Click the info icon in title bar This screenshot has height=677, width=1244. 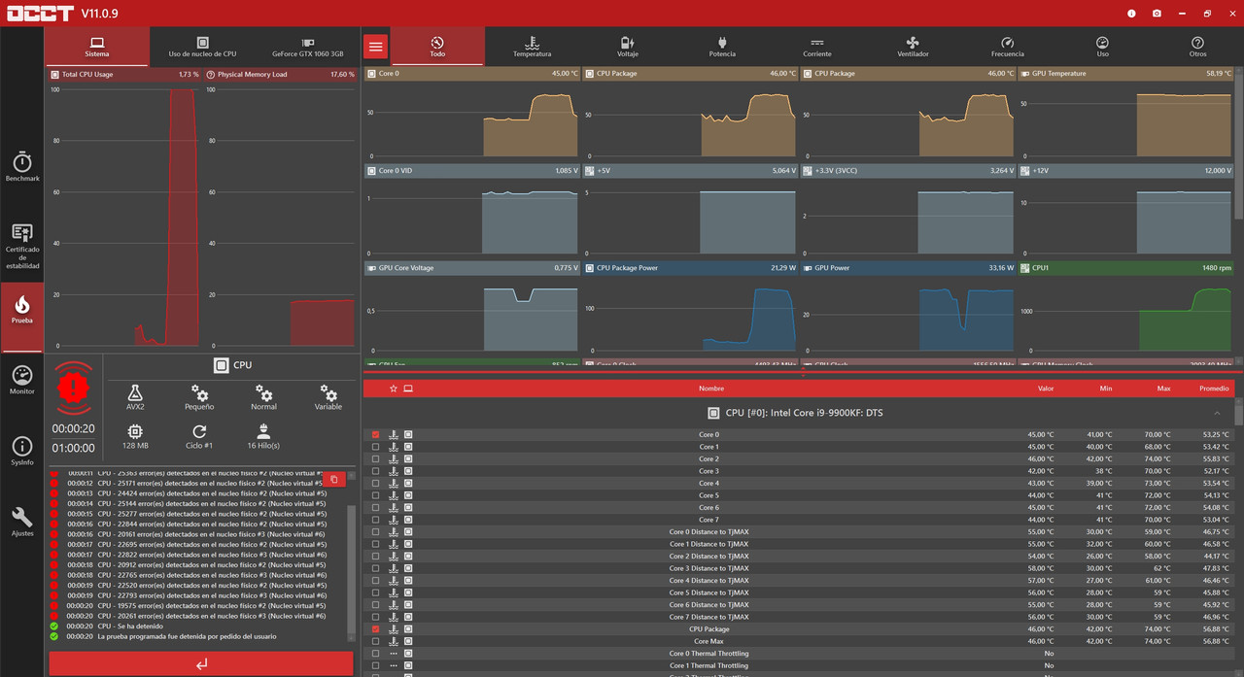click(1131, 14)
